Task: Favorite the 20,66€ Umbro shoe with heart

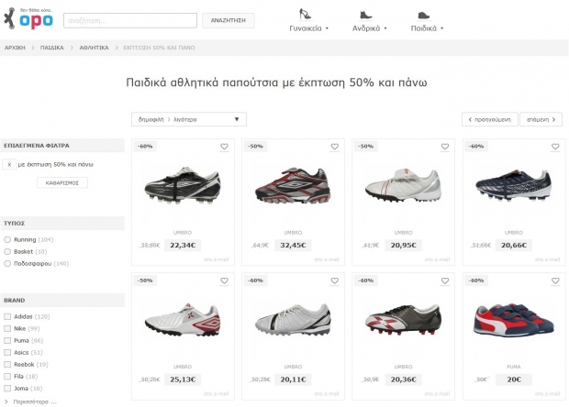Action: click(x=555, y=147)
